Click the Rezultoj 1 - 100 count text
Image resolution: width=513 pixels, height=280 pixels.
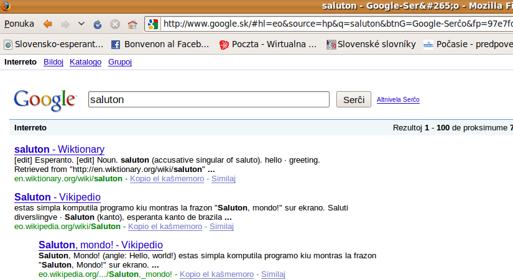pyautogui.click(x=453, y=128)
